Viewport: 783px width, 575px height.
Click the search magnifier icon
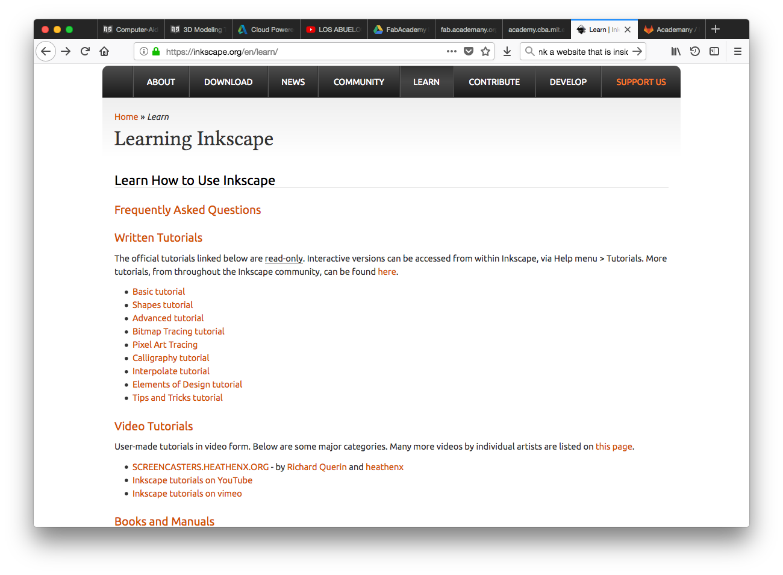point(530,52)
